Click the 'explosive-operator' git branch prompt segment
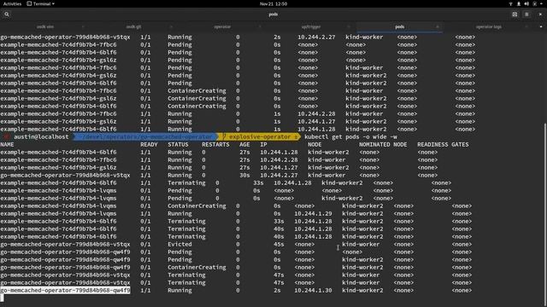The width and height of the screenshot is (547, 307). [x=260, y=136]
